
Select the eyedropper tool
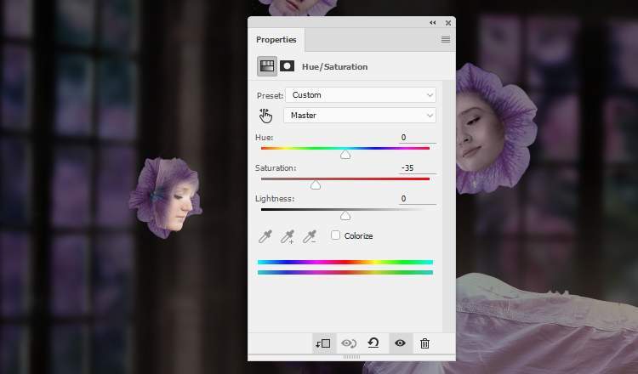click(x=265, y=236)
